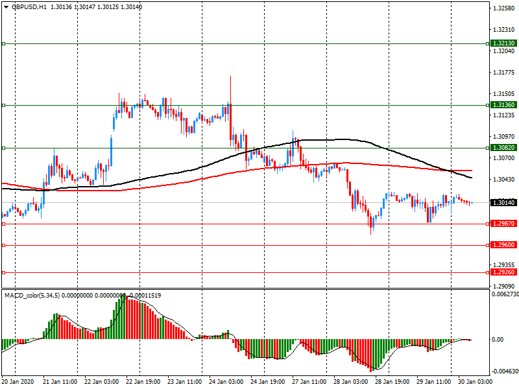This screenshot has height=389, width=519.
Task: Click the 1.32580 value on price scale
Action: [x=503, y=8]
